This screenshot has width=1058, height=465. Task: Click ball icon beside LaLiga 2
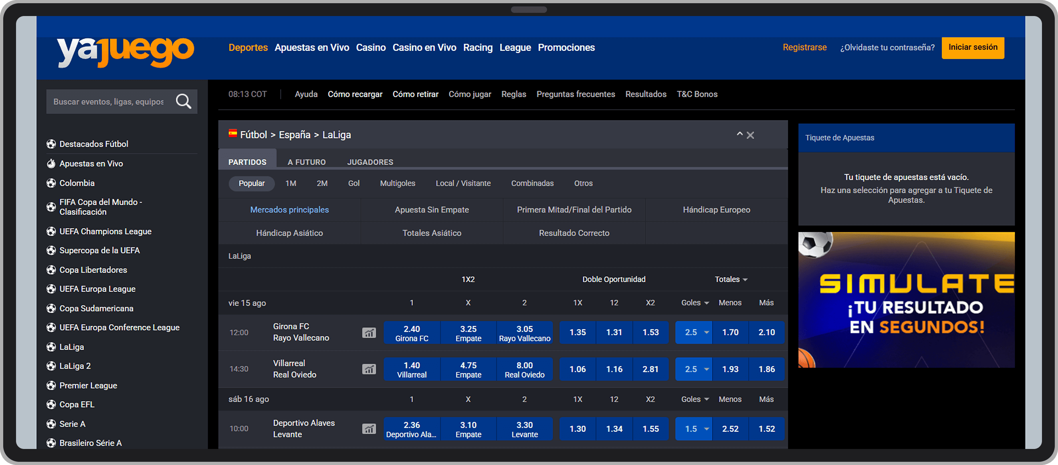coord(51,366)
